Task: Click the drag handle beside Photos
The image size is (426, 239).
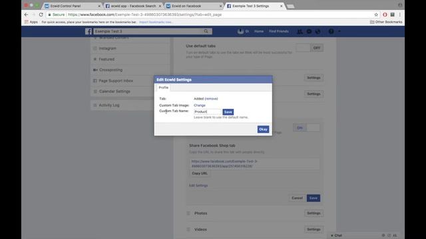Action: pos(188,213)
